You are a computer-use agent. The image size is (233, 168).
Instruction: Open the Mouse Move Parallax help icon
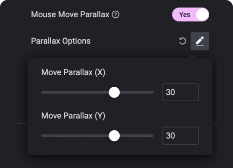coord(116,14)
